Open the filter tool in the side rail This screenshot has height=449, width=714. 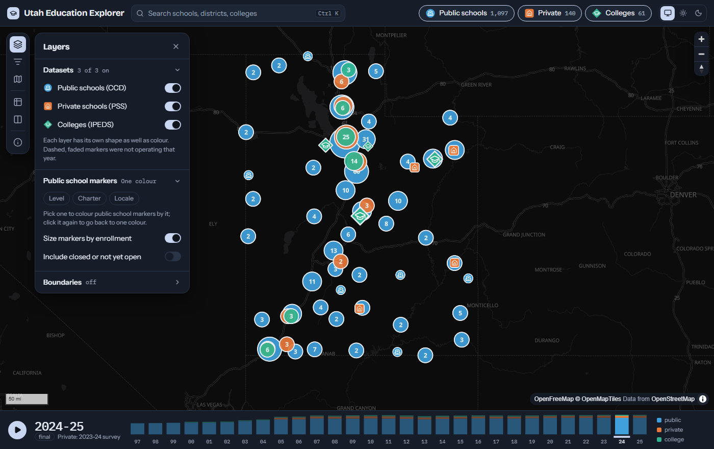click(18, 62)
